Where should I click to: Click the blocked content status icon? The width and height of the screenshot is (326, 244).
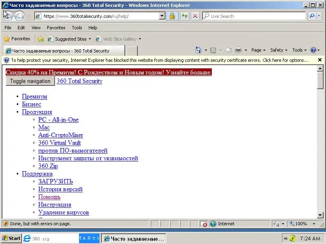coord(204,224)
